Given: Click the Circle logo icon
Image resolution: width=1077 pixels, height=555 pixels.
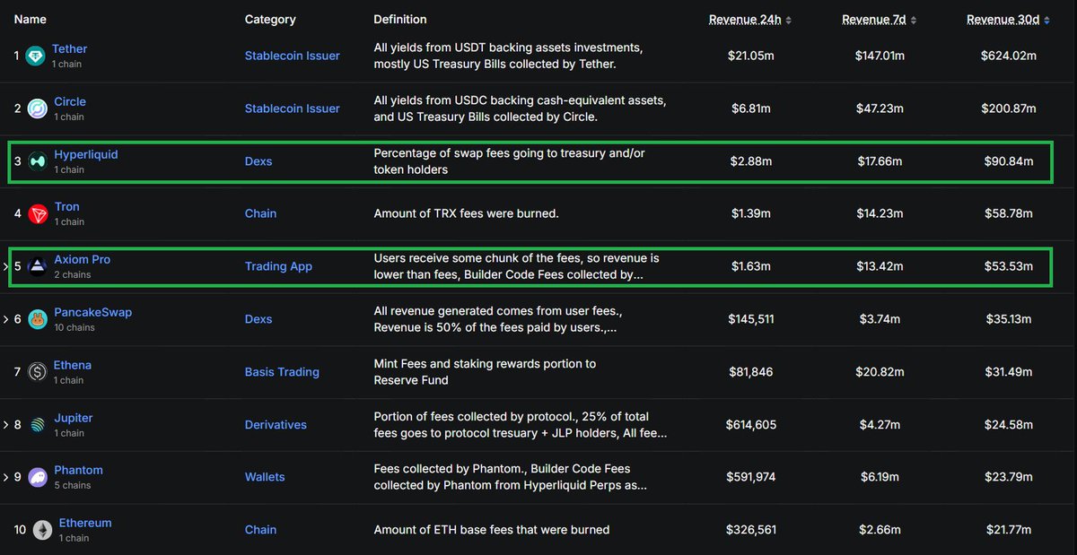Looking at the screenshot, I should tap(37, 109).
